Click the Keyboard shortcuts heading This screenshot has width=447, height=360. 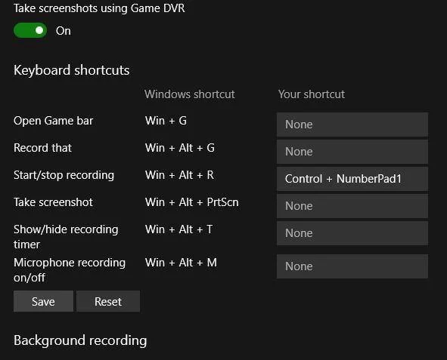[x=72, y=70]
